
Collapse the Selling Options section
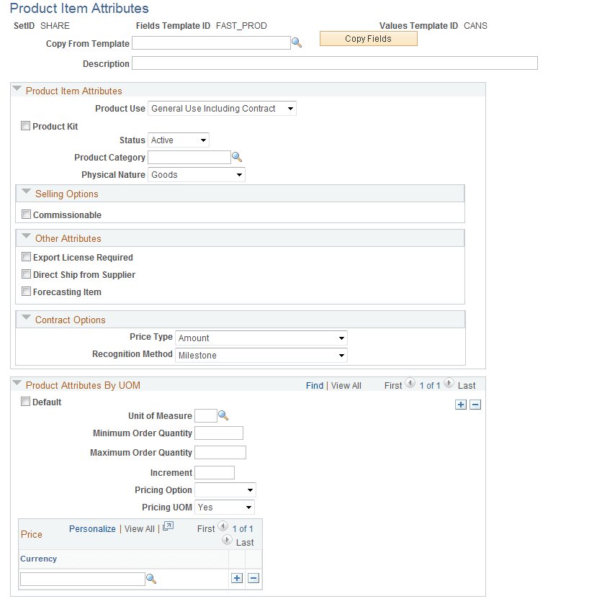tap(26, 193)
